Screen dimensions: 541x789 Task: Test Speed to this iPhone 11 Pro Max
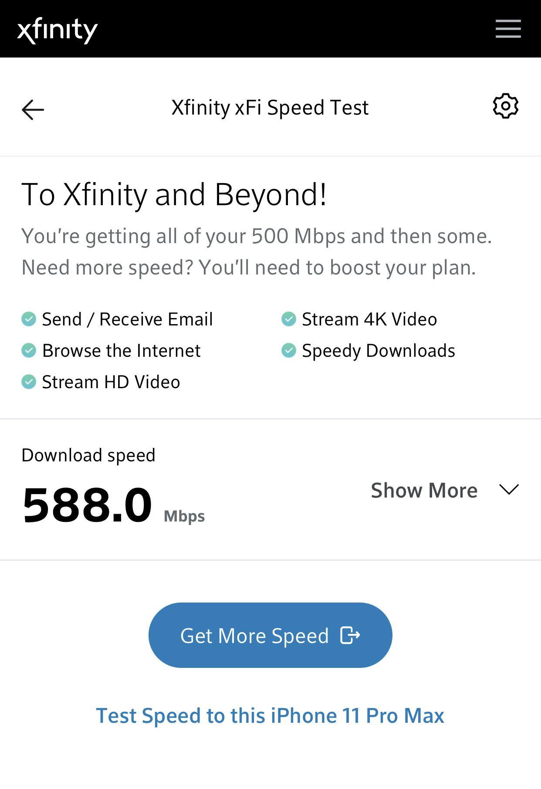pos(270,715)
